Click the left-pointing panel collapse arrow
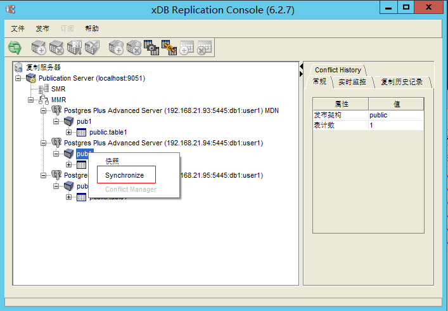Viewport: 448px width, 311px height. [301, 67]
